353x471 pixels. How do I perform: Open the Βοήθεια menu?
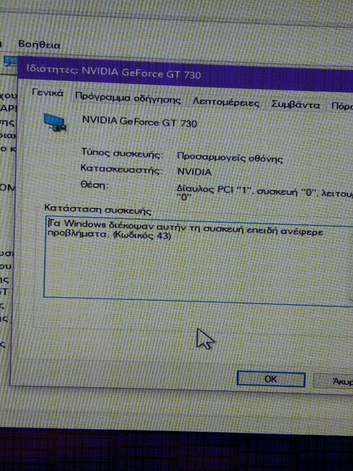click(39, 45)
